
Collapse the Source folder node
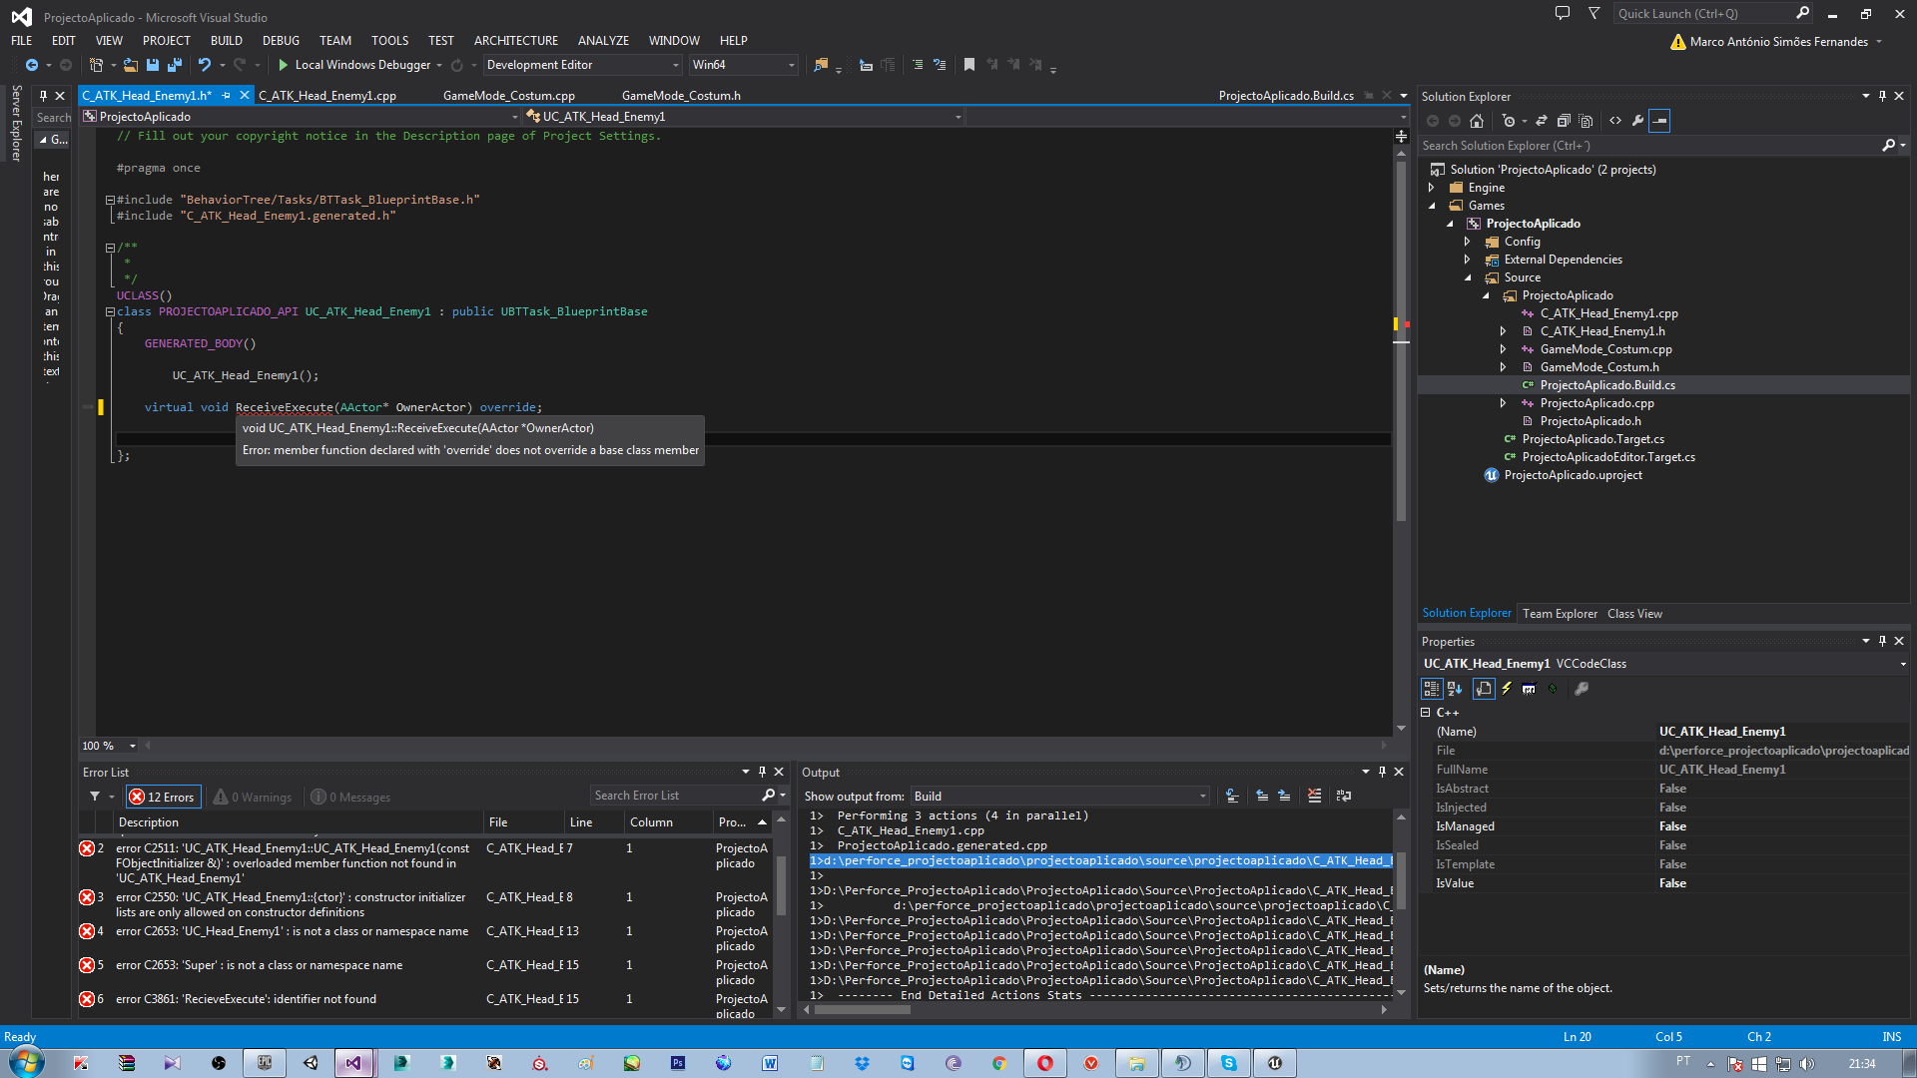coord(1468,277)
